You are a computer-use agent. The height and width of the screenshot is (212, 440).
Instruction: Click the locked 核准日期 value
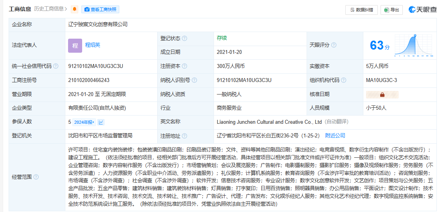[x=382, y=94]
